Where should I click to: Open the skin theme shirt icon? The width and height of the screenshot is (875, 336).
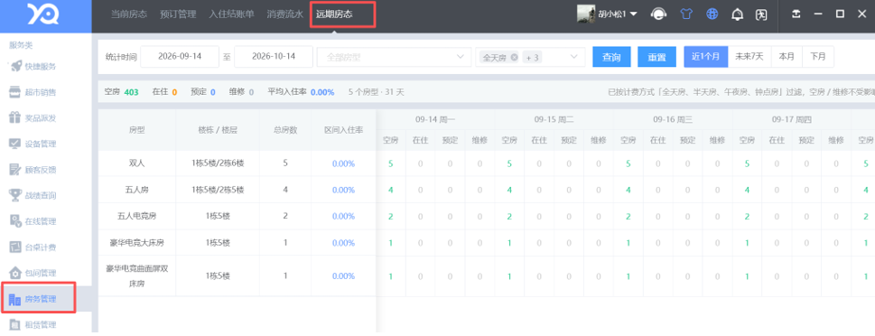coord(686,14)
